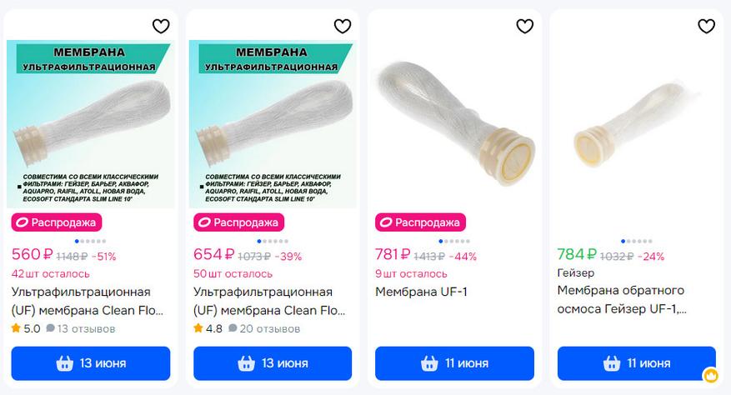Add Мембрана UF-1 to favorites
This screenshot has height=395, width=731.
click(x=524, y=27)
